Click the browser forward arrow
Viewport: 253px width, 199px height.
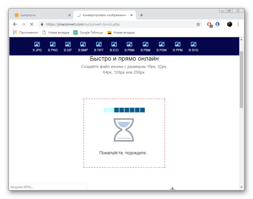[23, 24]
